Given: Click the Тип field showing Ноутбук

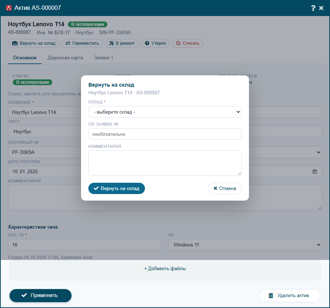Looking at the screenshot, I should pos(45,131).
